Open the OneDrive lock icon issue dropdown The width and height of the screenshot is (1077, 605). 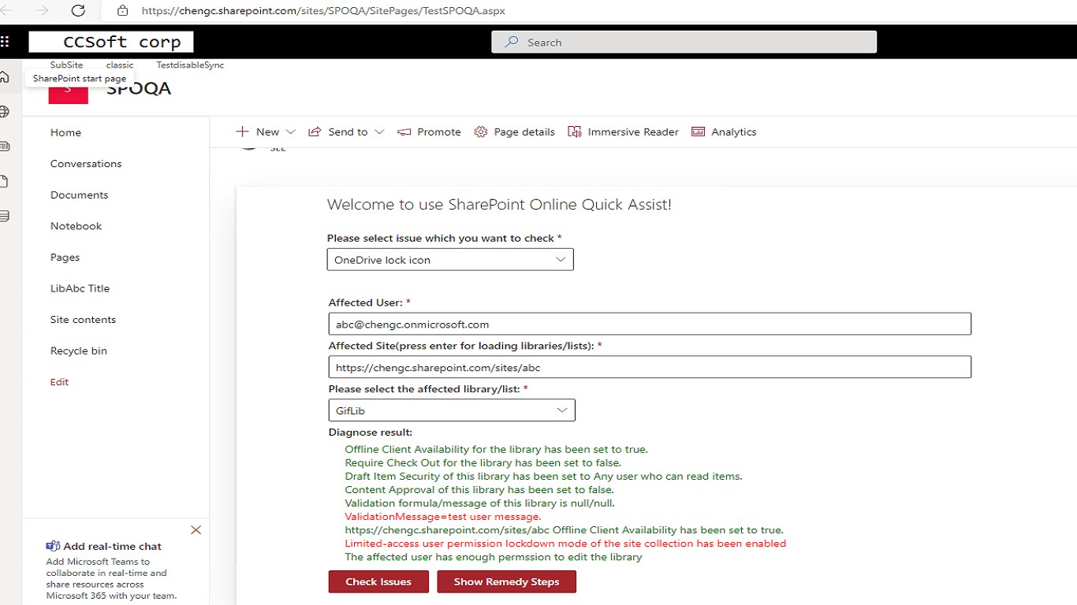coord(450,259)
